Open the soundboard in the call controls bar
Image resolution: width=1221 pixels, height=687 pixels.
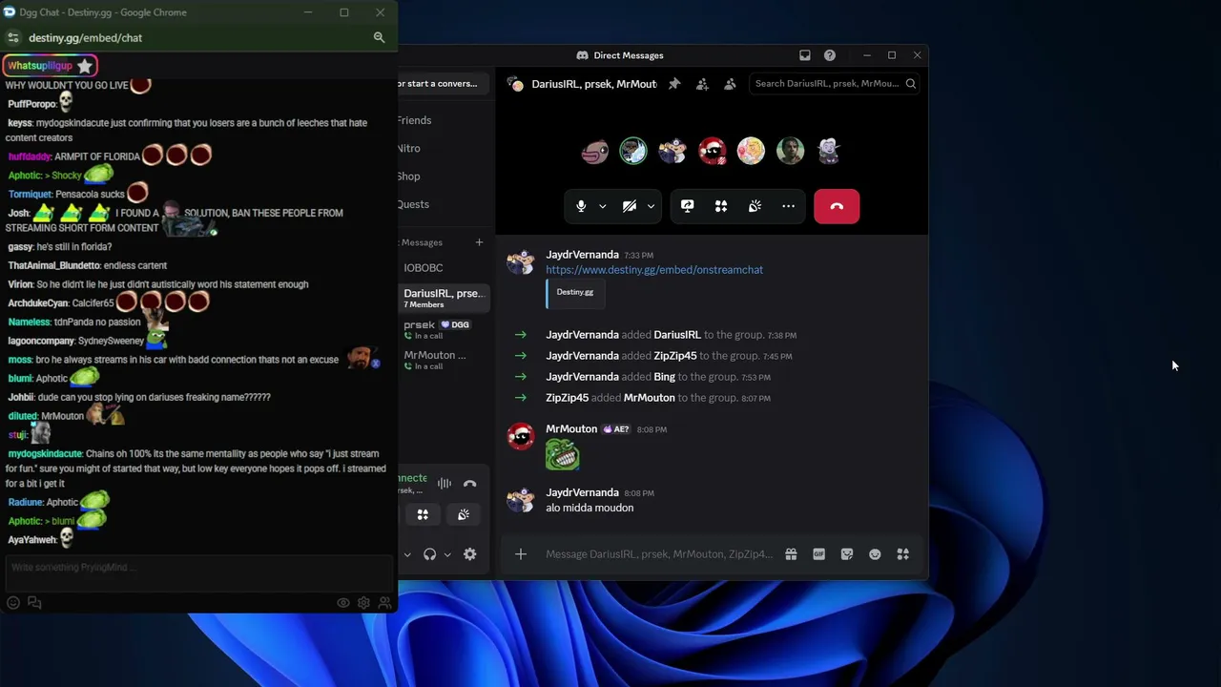(x=755, y=206)
